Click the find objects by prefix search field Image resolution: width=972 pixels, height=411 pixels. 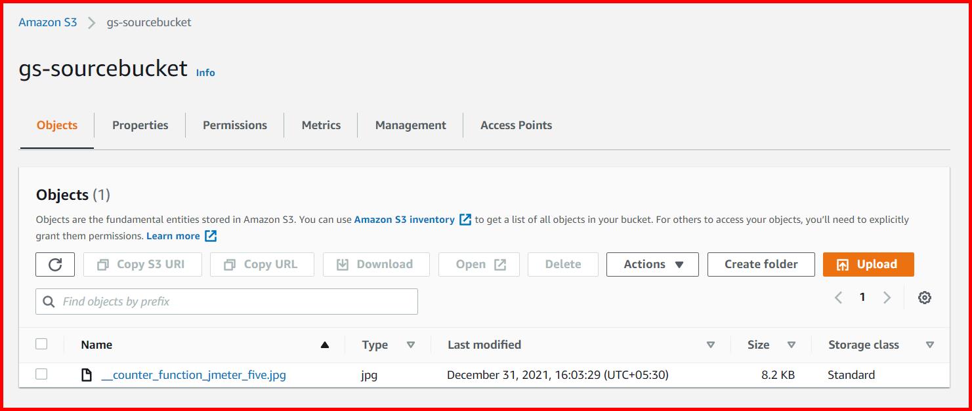[226, 301]
